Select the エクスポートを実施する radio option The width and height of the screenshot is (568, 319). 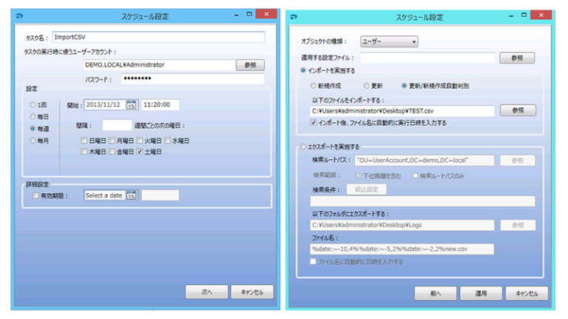click(303, 147)
